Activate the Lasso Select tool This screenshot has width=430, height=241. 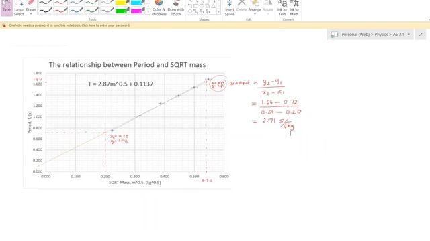(19, 8)
